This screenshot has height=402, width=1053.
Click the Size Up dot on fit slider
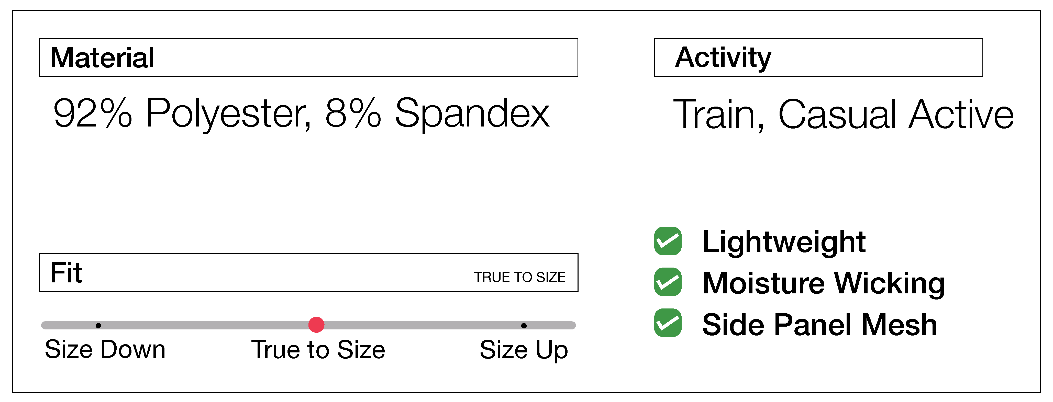[524, 326]
